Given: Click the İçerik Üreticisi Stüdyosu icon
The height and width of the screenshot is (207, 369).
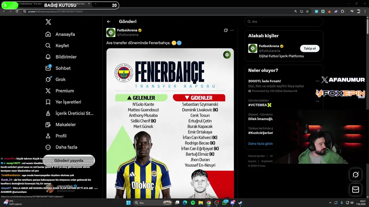Looking at the screenshot, I should point(48,113).
